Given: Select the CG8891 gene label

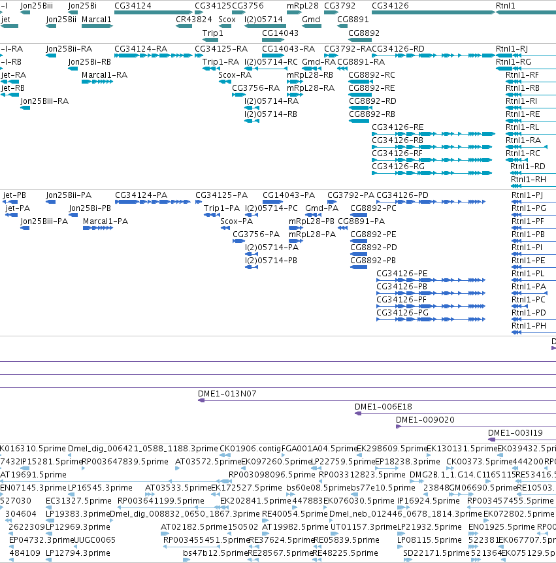Looking at the screenshot, I should (x=353, y=20).
